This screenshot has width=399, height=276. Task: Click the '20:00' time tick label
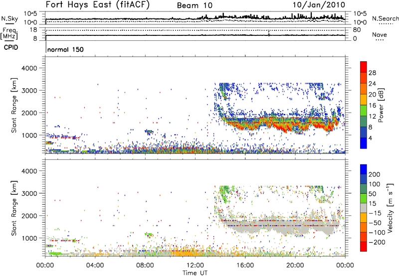pos(295,266)
